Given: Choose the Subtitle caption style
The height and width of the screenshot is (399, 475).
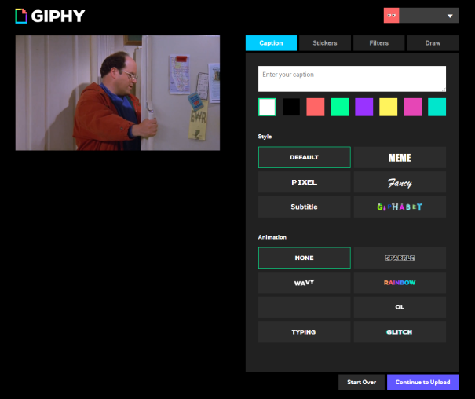Looking at the screenshot, I should 305,207.
